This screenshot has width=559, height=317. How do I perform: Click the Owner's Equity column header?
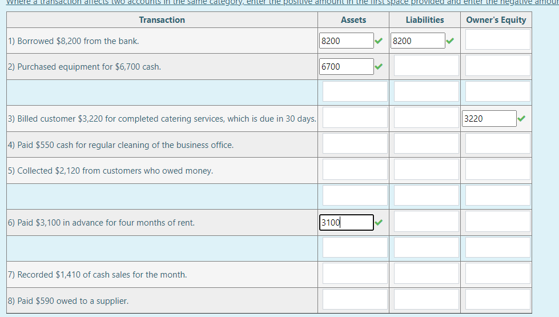496,20
